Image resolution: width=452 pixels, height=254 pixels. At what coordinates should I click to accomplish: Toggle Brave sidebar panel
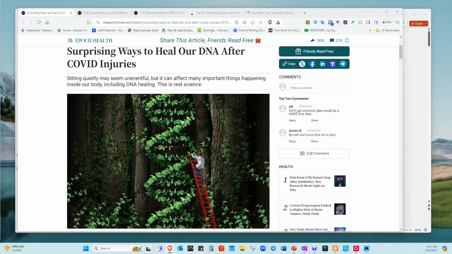coord(368,22)
